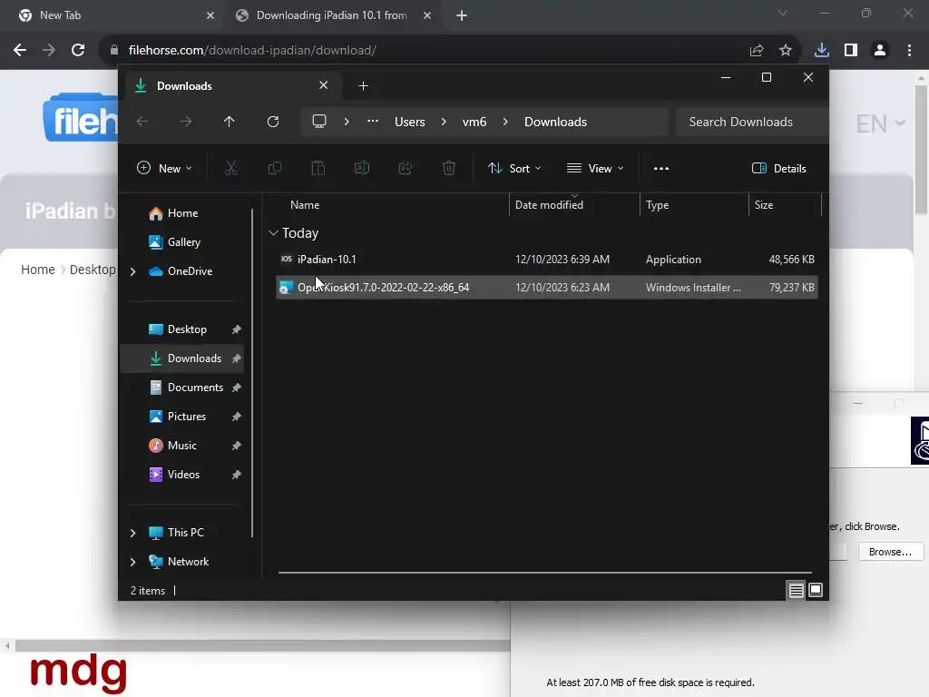Go back in Chrome browser
The image size is (929, 697).
pos(20,51)
